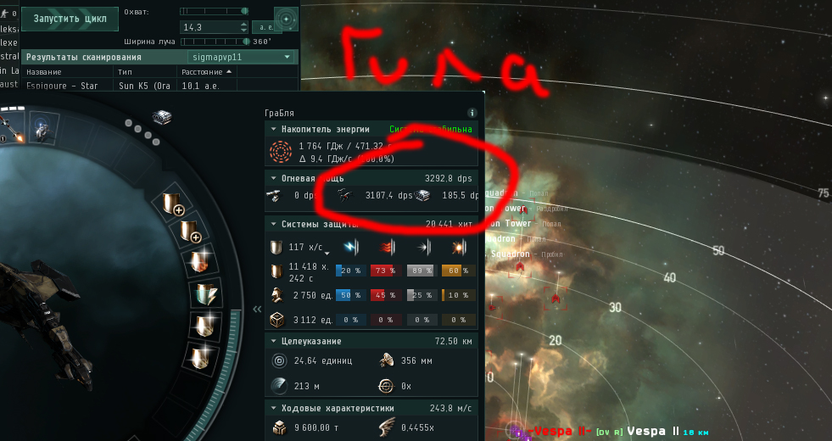Click the scan resolution dish icon near 356 мм
The image size is (832, 441).
(386, 361)
